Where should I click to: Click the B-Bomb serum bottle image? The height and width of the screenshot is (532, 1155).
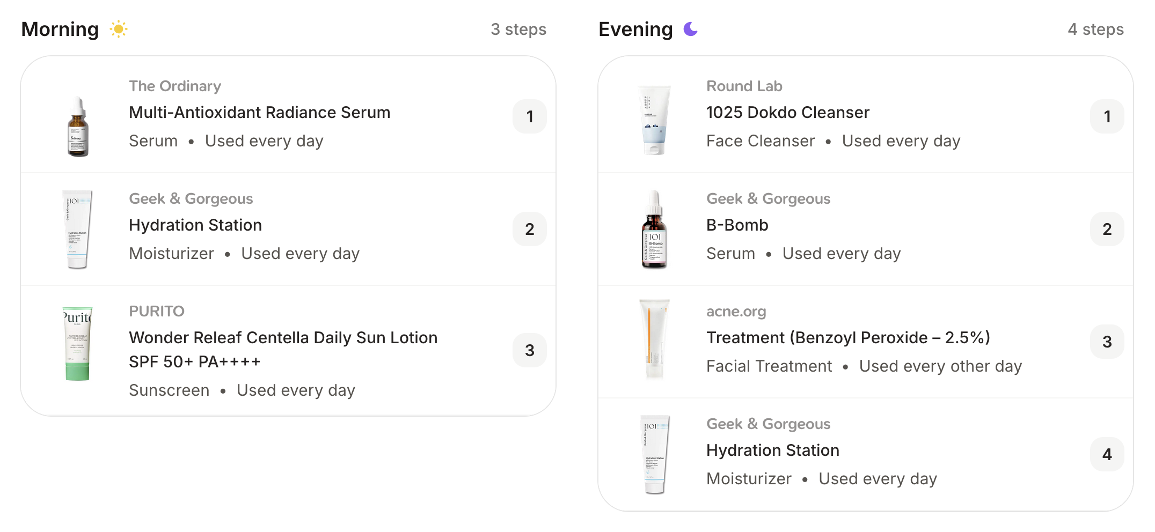654,229
